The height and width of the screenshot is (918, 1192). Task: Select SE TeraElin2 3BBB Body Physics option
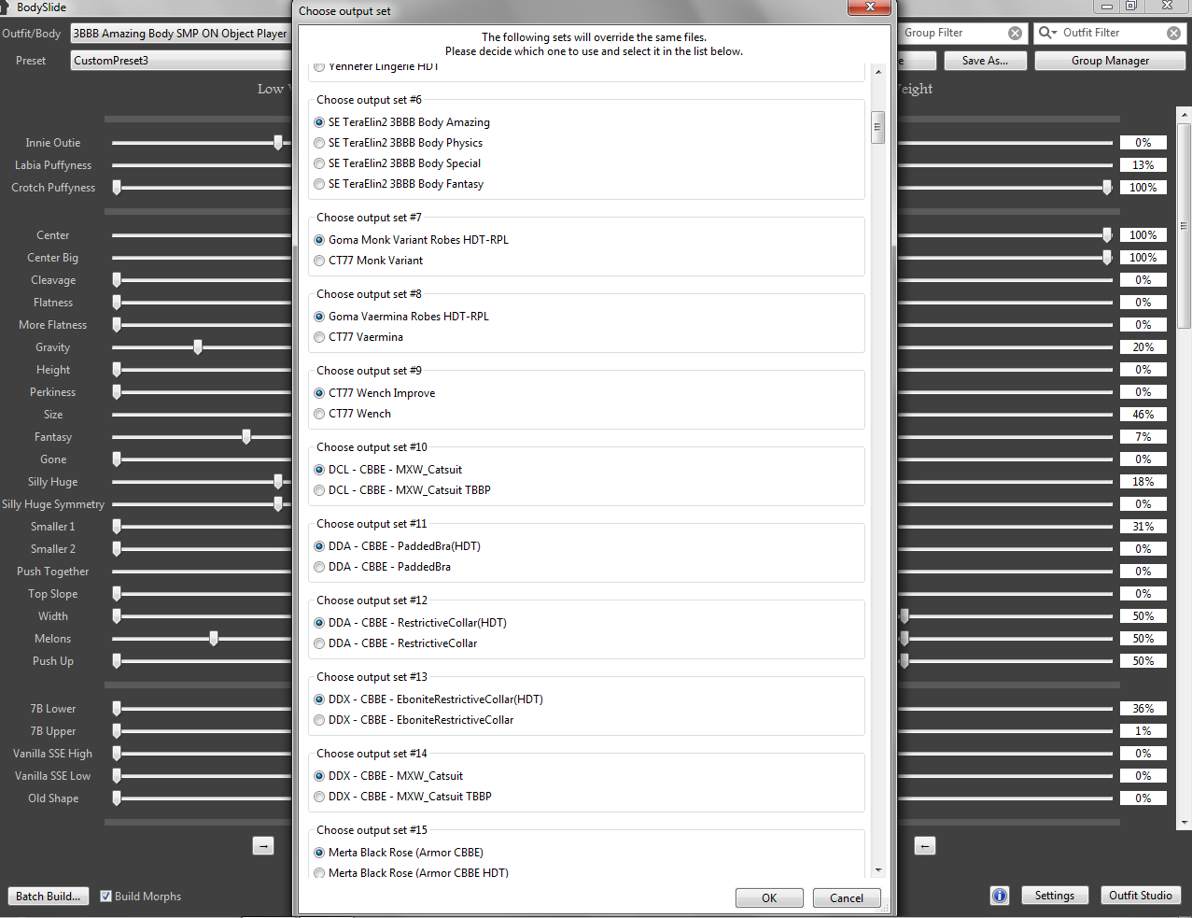point(320,143)
